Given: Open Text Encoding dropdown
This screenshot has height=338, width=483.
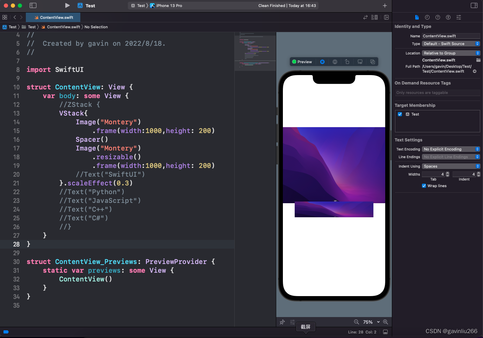Looking at the screenshot, I should 451,149.
